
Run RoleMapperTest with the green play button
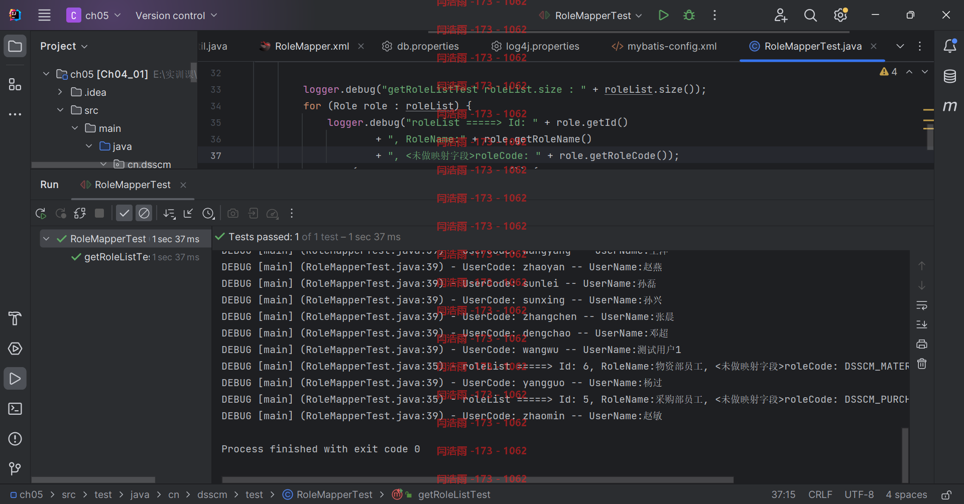click(x=663, y=16)
